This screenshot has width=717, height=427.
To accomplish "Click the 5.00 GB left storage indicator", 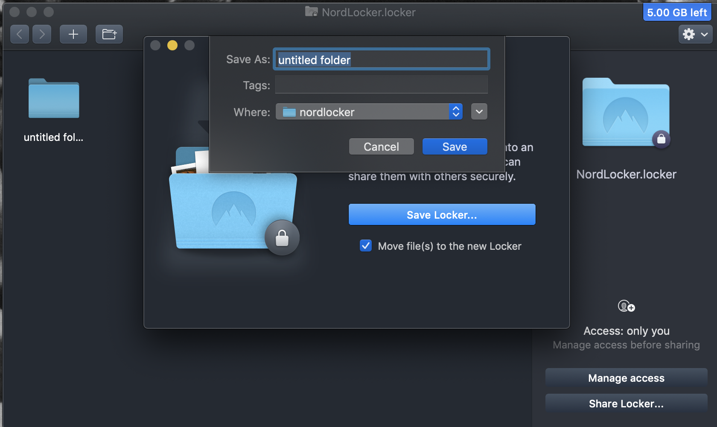I will (676, 12).
